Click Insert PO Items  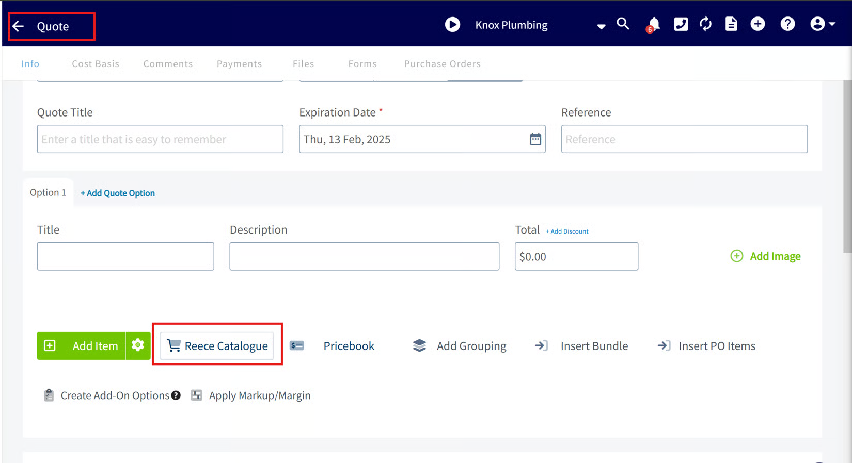pos(706,345)
